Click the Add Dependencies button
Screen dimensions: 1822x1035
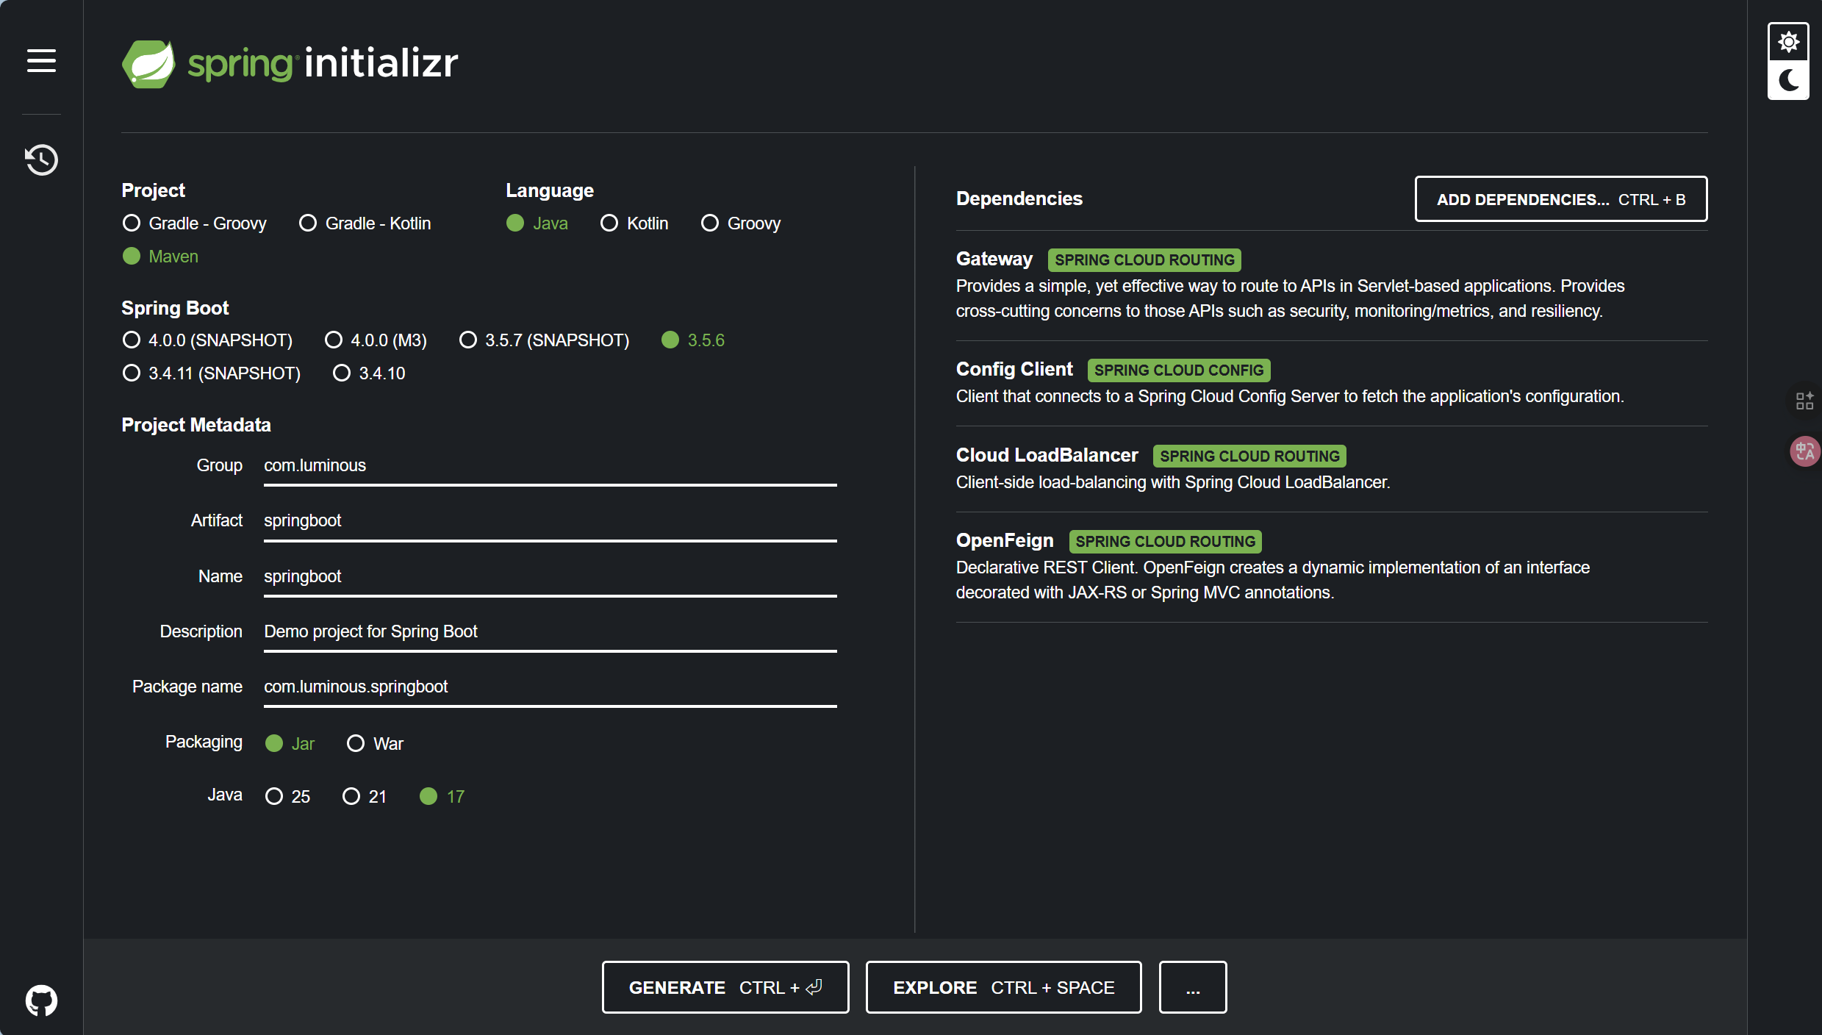pos(1560,199)
